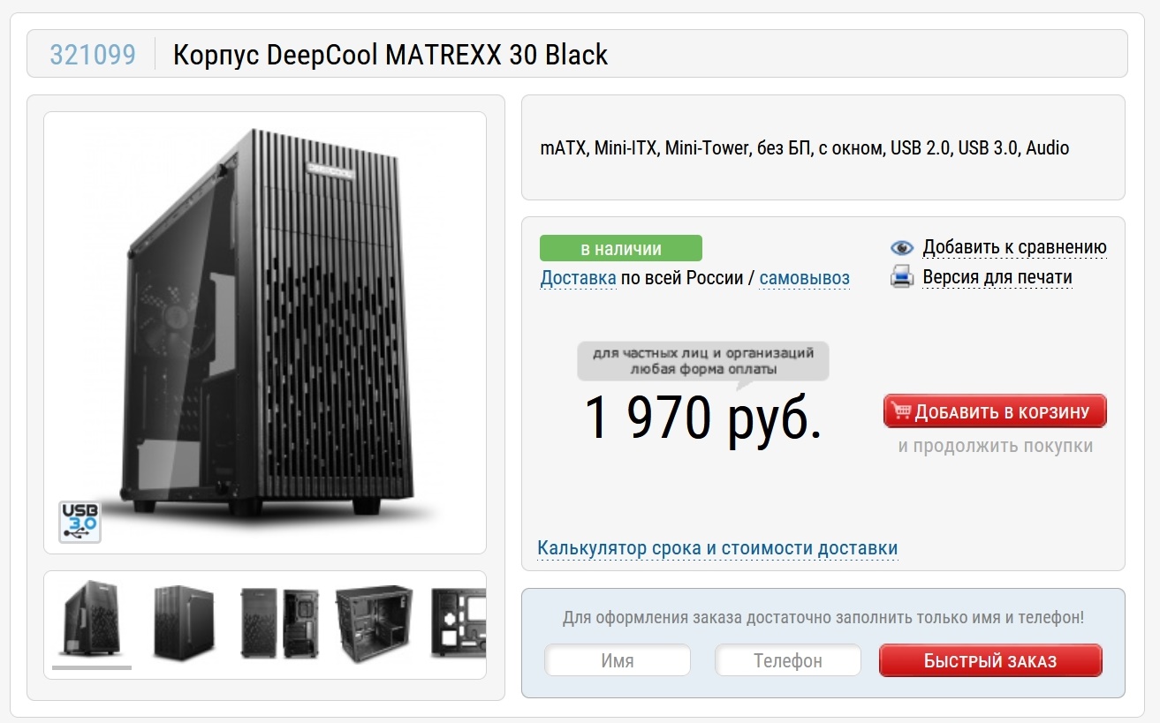Open the Добавить к сравнению link
The image size is (1160, 723).
(1014, 247)
